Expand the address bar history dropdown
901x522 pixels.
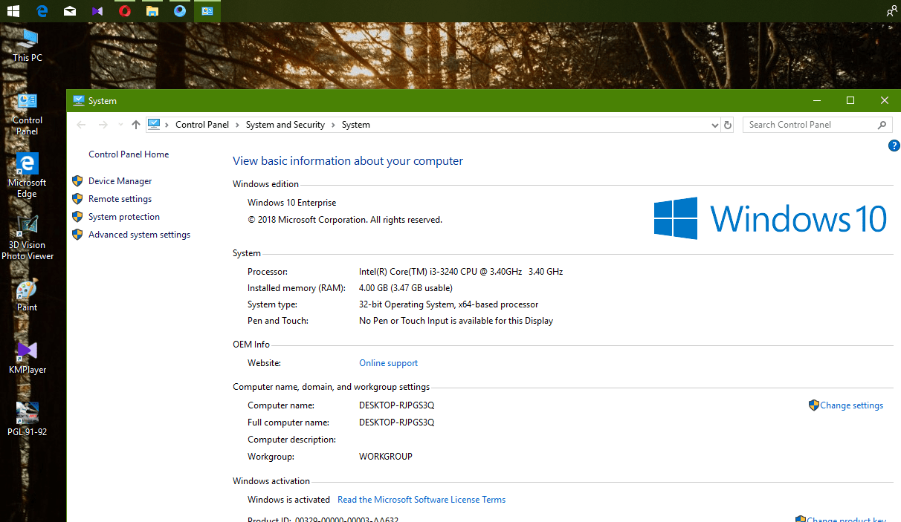(715, 125)
